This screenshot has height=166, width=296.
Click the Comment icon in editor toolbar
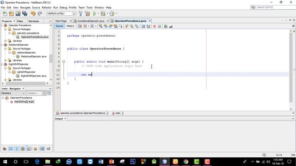(x=166, y=26)
